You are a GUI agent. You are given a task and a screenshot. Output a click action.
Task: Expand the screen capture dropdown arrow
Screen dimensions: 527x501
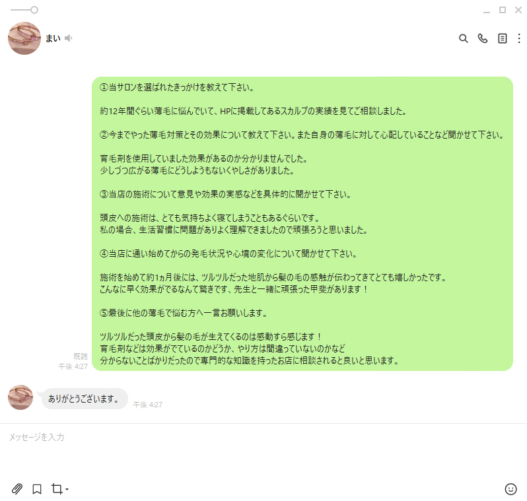point(67,490)
